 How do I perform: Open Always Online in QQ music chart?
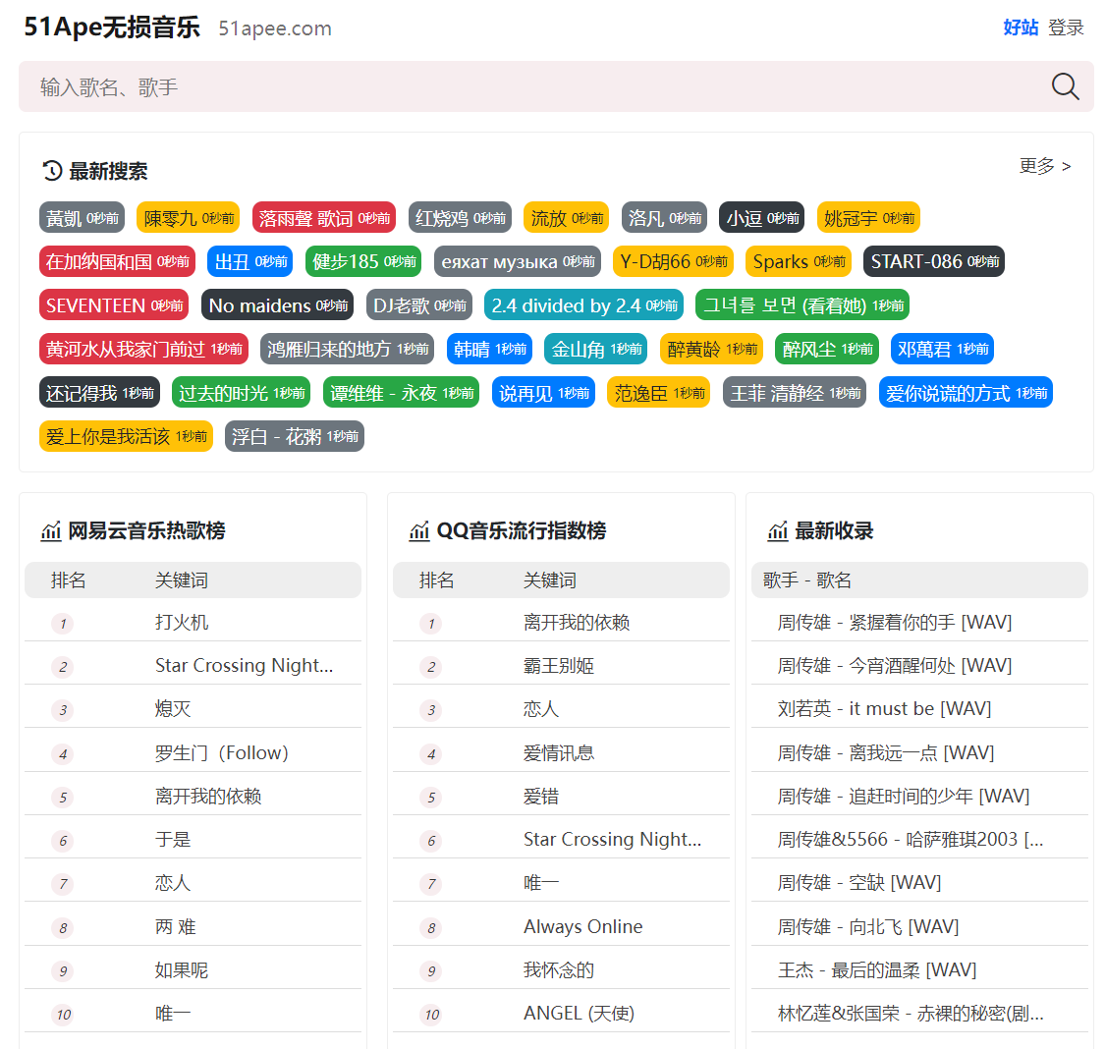(582, 927)
